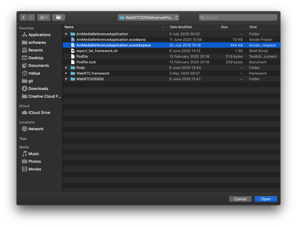This screenshot has height=227, width=297.
Task: Select the AntMediaReferenceApplication.xcworkspace file icon
Action: [x=73, y=45]
